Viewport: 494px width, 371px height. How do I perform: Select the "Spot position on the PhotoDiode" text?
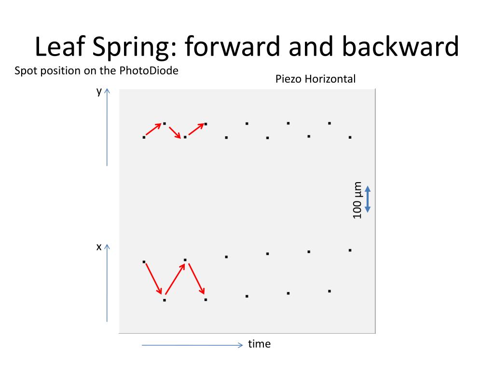(96, 71)
